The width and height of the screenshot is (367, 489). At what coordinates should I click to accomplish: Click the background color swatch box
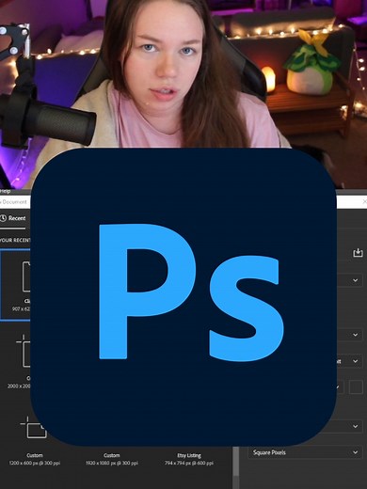point(356,387)
